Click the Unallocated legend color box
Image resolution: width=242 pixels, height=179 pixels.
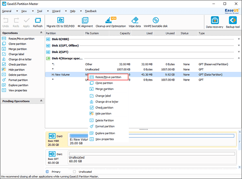point(74,172)
